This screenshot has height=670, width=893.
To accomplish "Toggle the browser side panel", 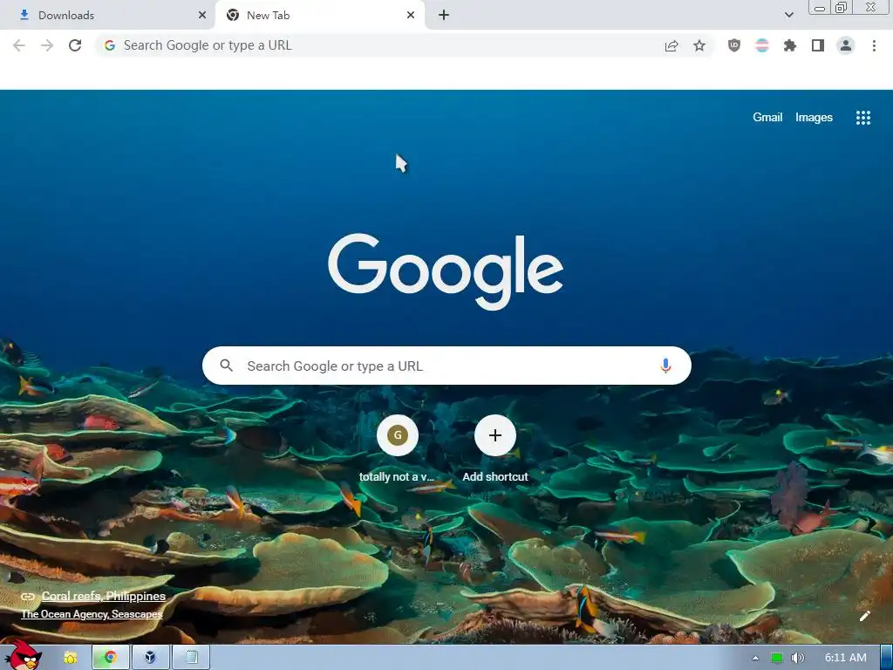I will 818,45.
